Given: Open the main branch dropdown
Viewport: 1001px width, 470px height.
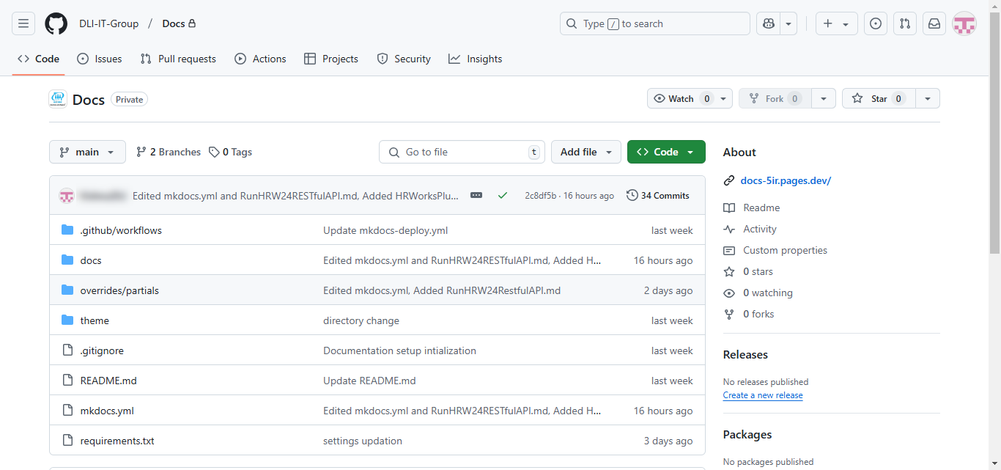Looking at the screenshot, I should 86,152.
